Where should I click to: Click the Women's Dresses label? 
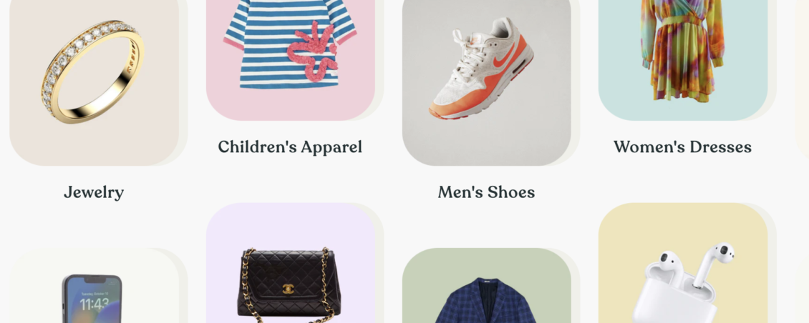click(x=682, y=146)
